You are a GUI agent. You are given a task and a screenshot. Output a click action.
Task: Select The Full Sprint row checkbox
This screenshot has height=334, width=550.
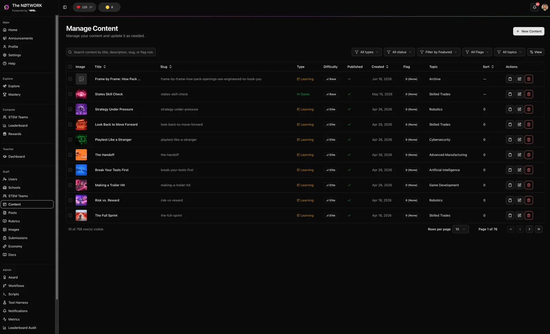click(x=70, y=215)
